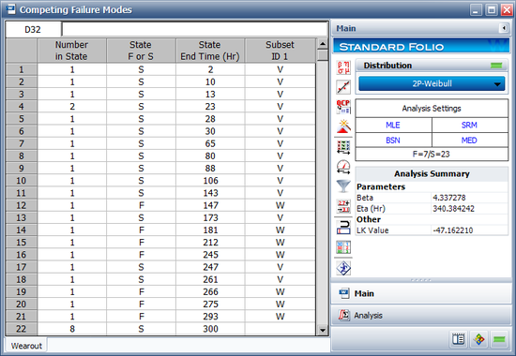Click the state end time cell showing 300
The height and width of the screenshot is (356, 516).
(x=210, y=329)
